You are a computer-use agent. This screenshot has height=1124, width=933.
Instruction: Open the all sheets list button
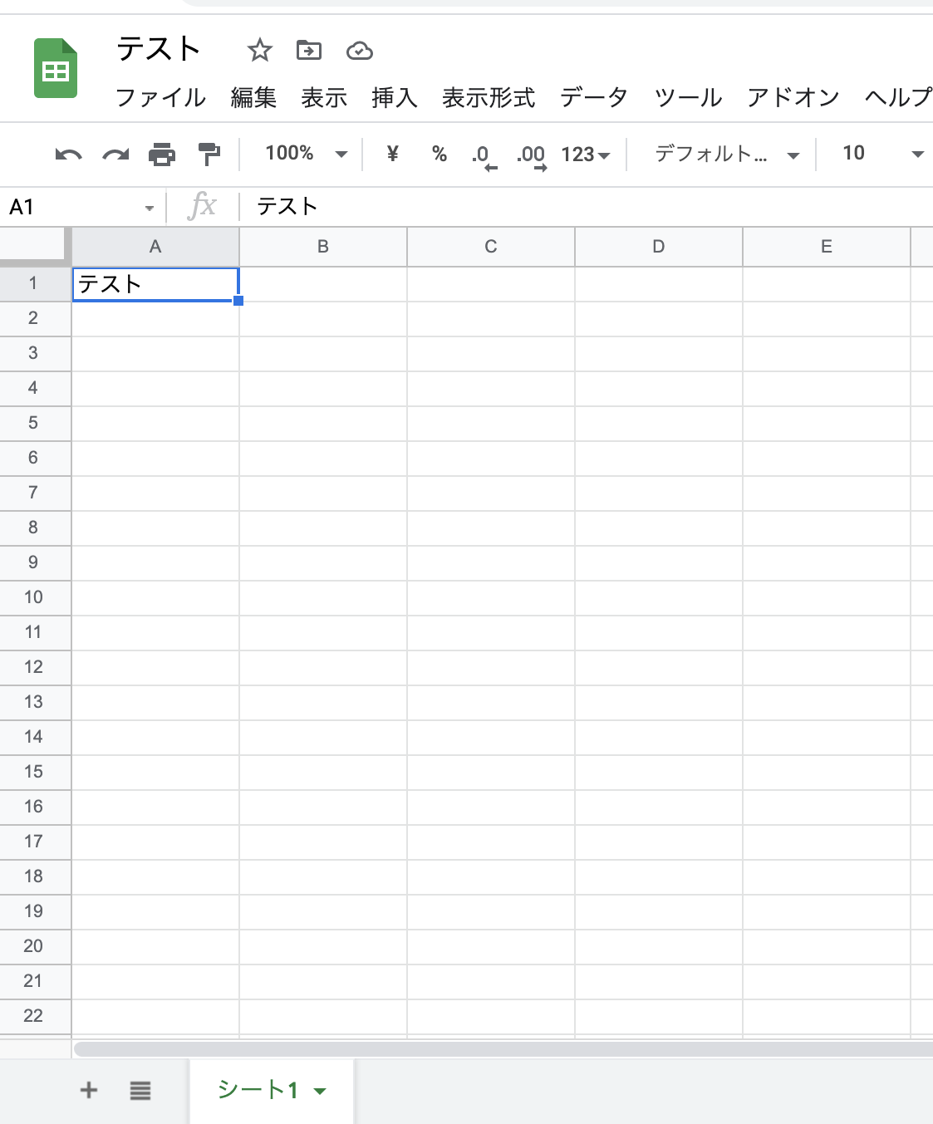pyautogui.click(x=140, y=1090)
